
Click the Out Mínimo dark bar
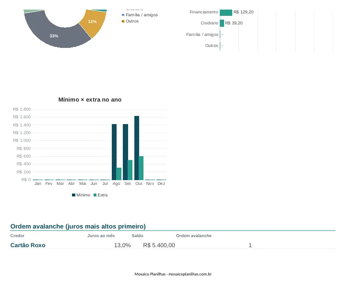pyautogui.click(x=137, y=148)
